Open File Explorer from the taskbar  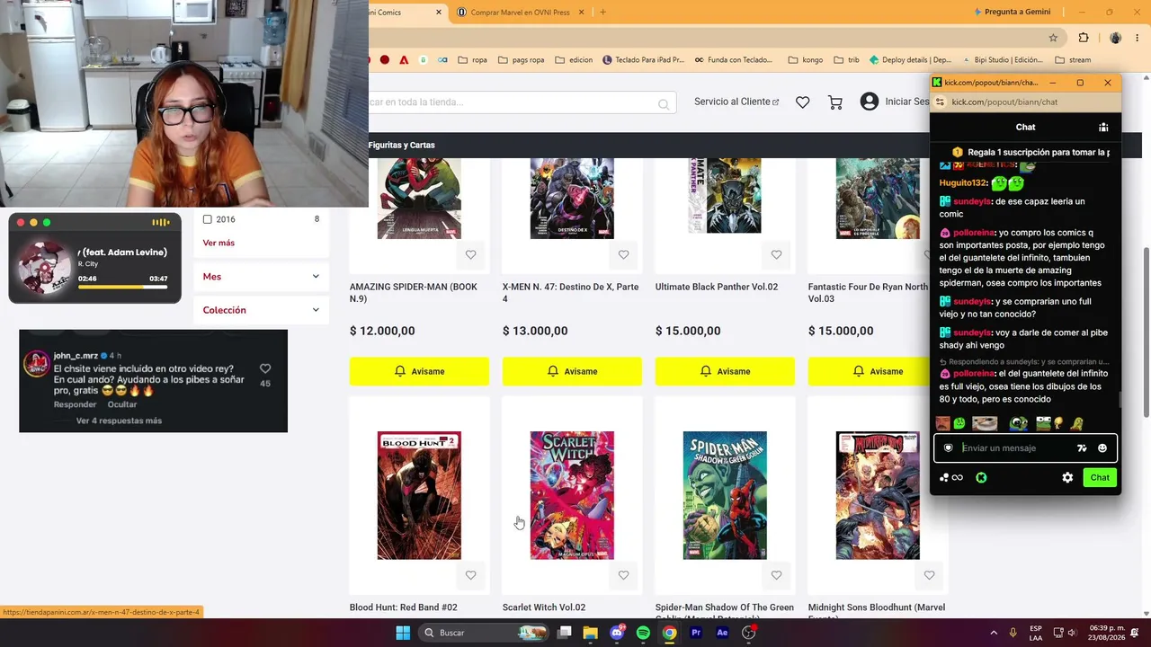(x=590, y=633)
